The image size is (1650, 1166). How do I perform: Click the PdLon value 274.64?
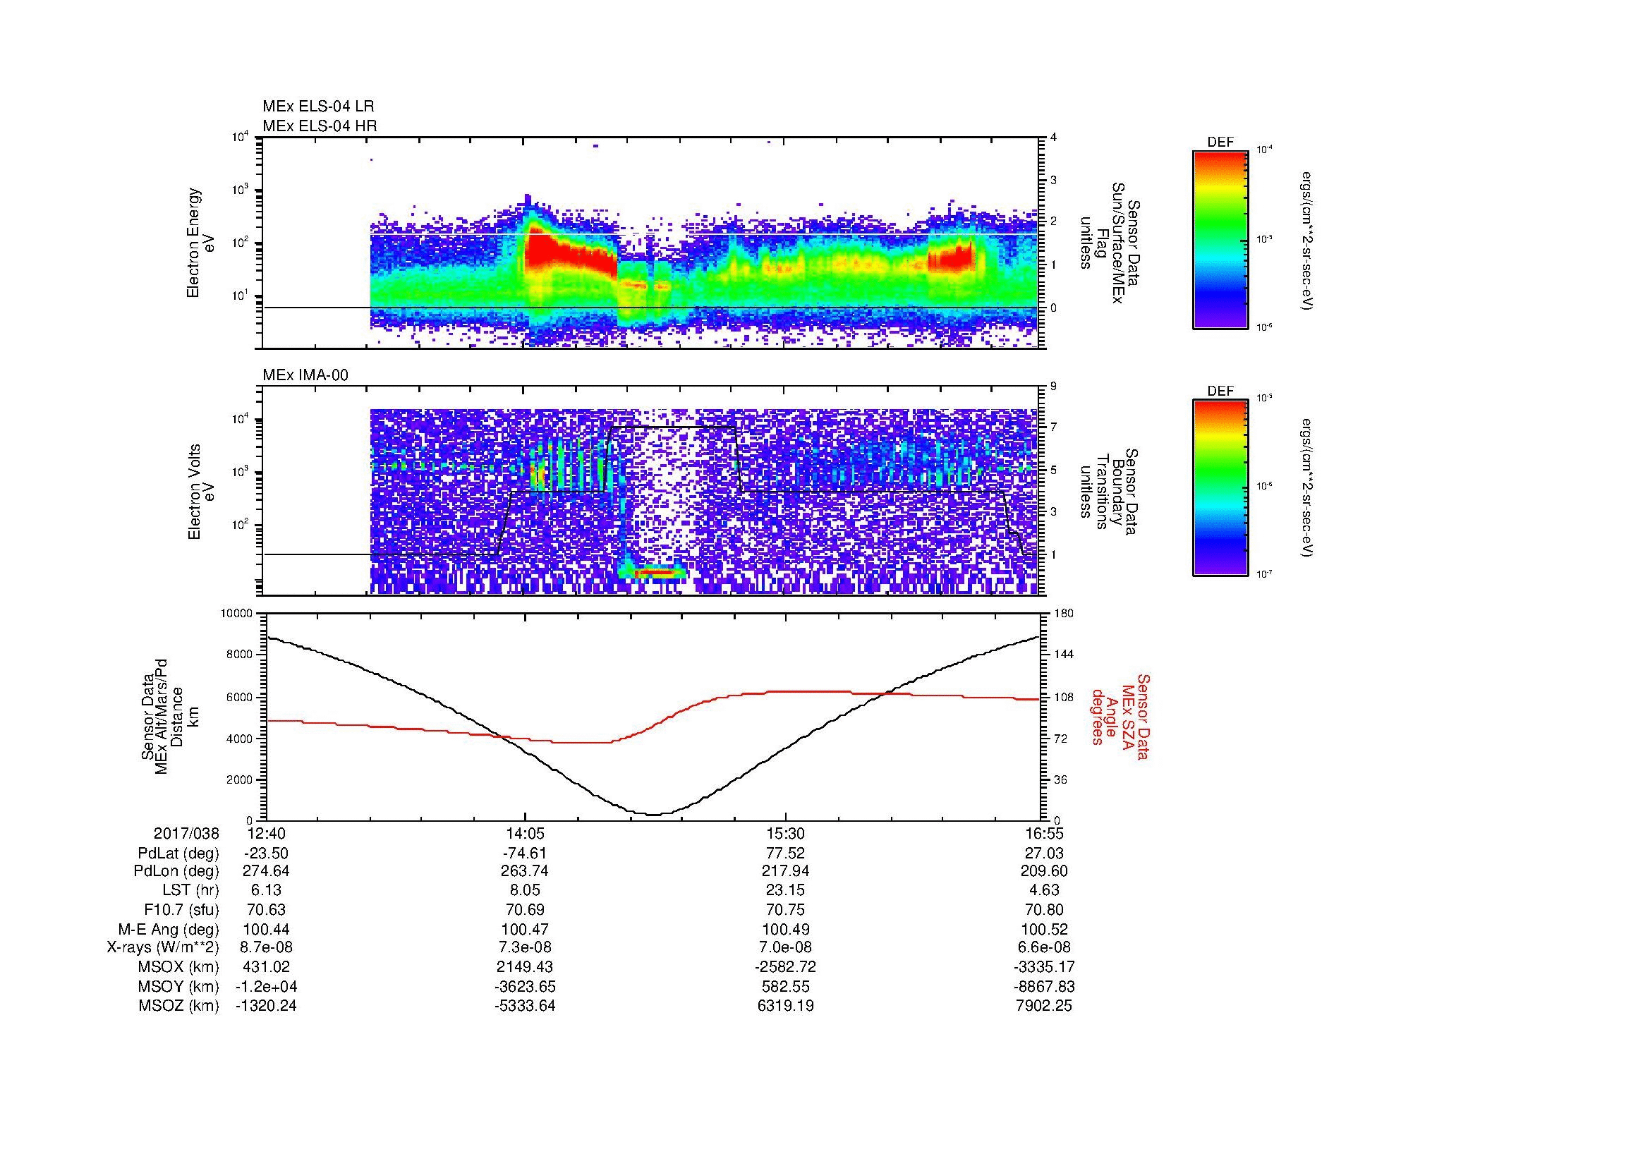point(267,871)
